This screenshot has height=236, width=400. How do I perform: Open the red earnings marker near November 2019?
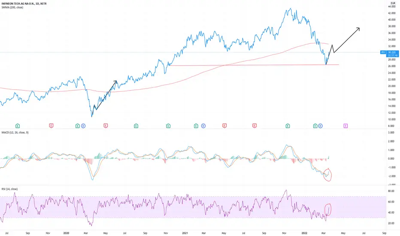(x=51, y=126)
